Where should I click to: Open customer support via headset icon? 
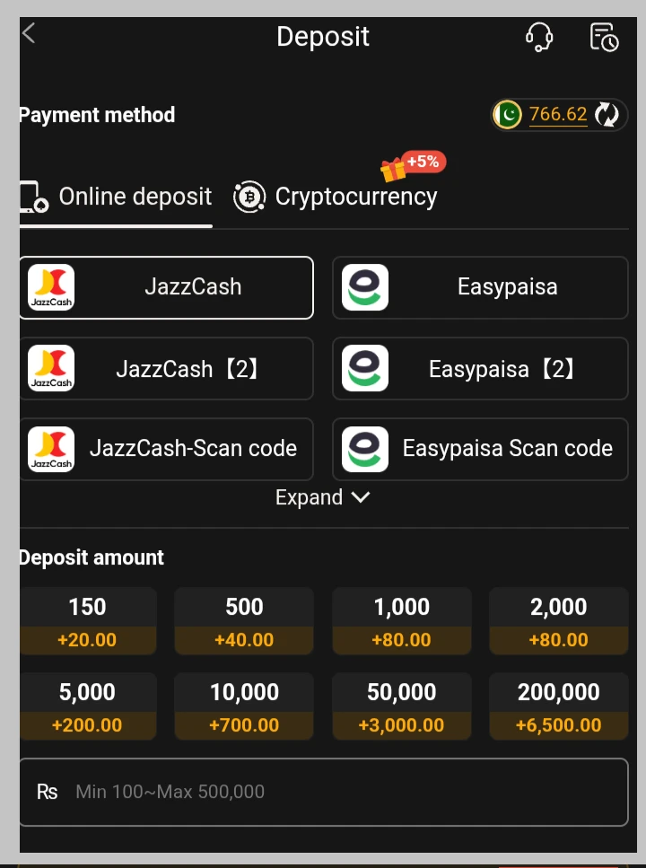click(x=539, y=37)
